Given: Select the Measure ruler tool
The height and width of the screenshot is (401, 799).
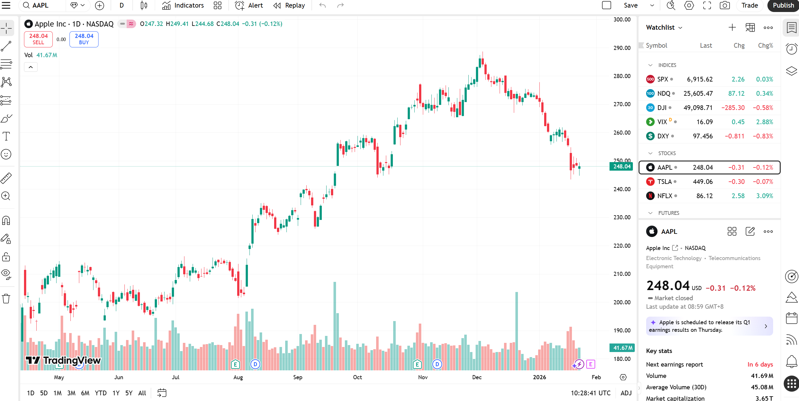Looking at the screenshot, I should click(x=6, y=178).
